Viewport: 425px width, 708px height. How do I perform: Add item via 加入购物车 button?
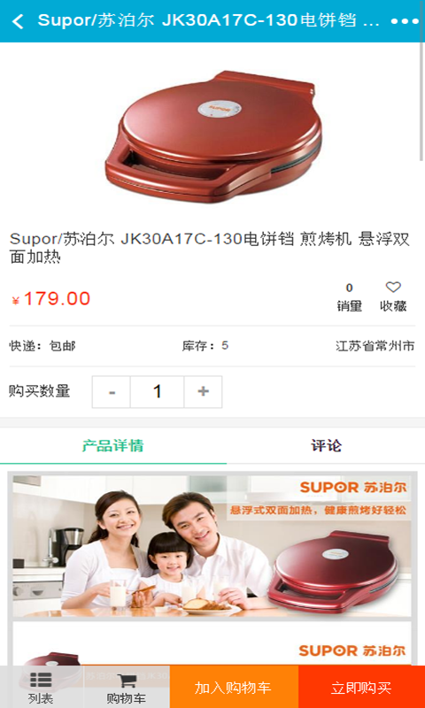(x=234, y=687)
